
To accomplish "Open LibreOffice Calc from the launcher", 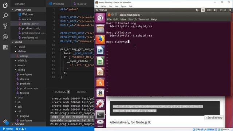I will coord(100,61).
